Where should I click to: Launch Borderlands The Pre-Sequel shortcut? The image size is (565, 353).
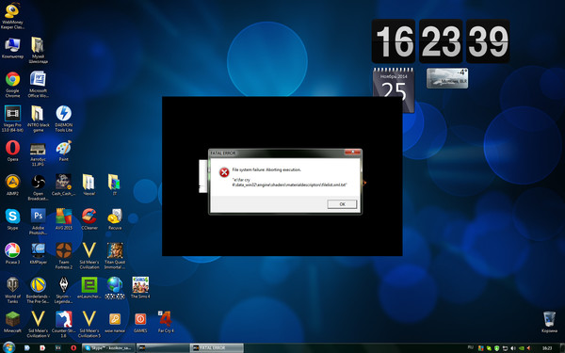click(38, 290)
